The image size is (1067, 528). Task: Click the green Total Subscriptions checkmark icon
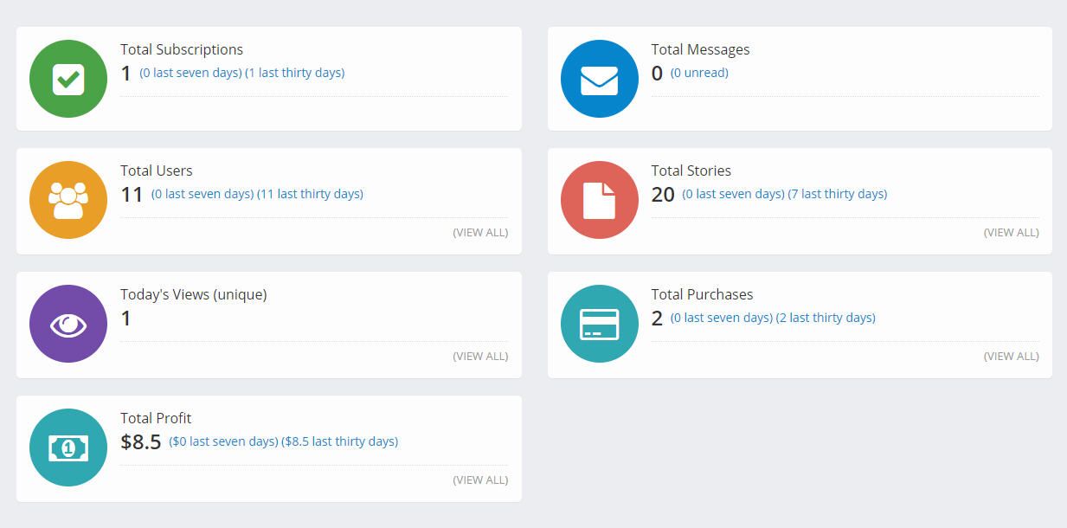[68, 79]
